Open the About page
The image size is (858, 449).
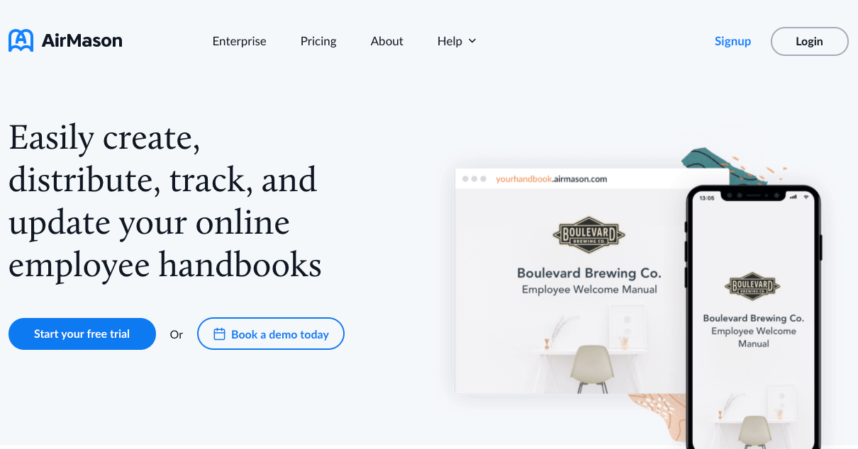point(387,41)
